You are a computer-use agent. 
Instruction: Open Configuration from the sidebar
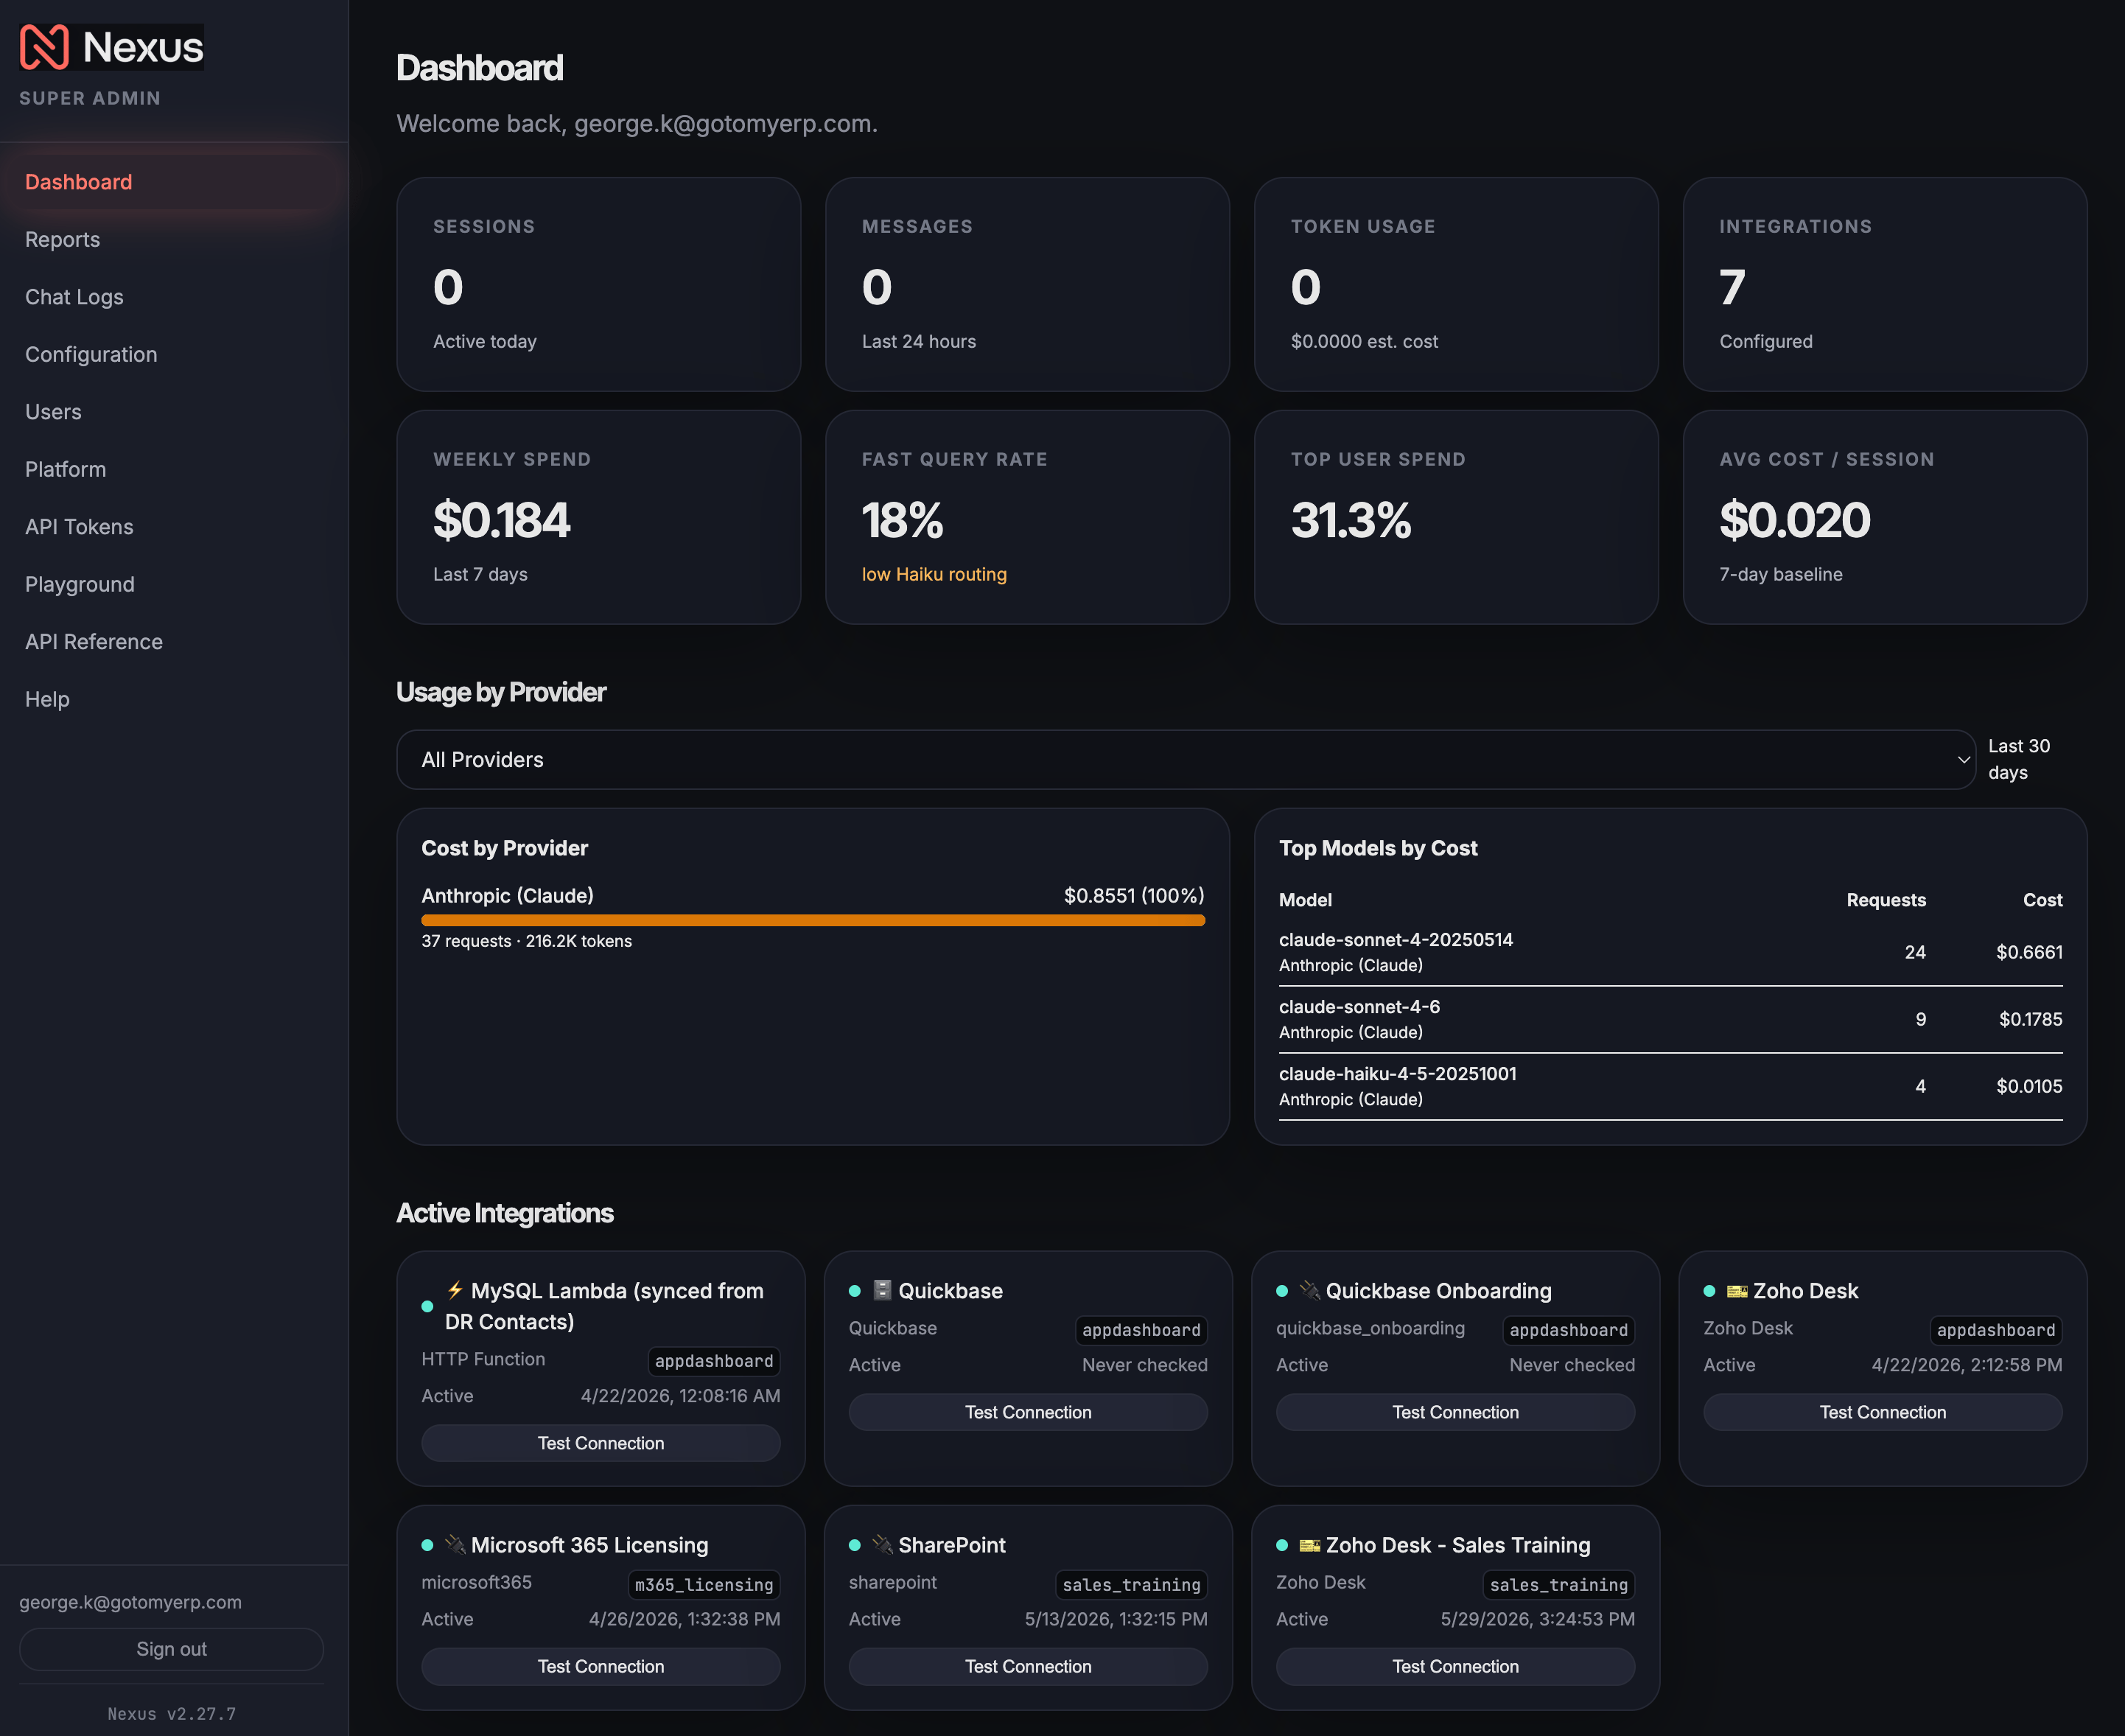(174, 355)
